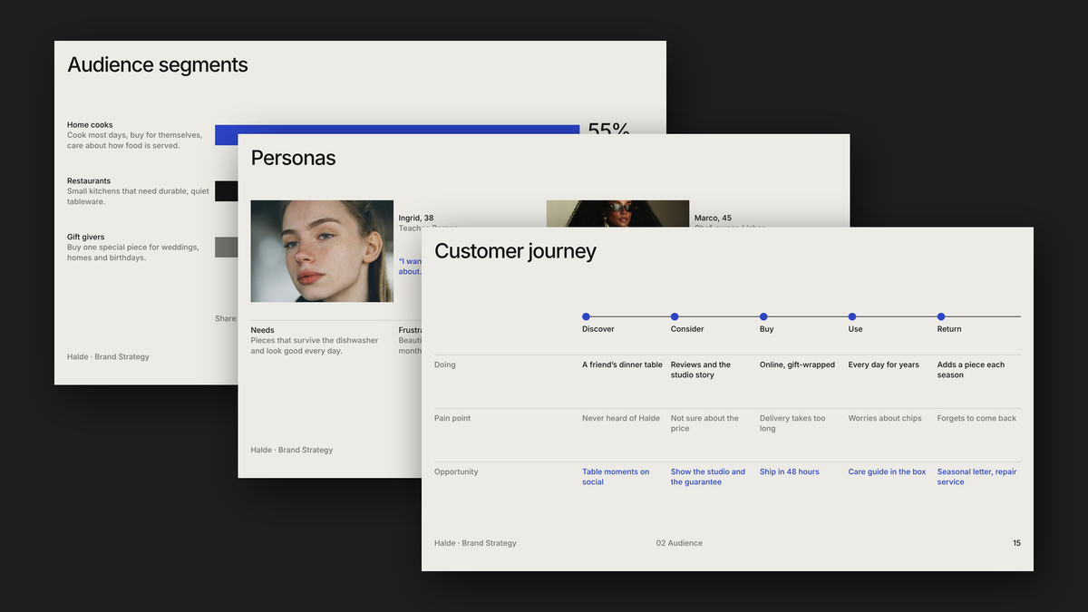Click the "Opportunity" row label
This screenshot has height=612, width=1088.
457,471
